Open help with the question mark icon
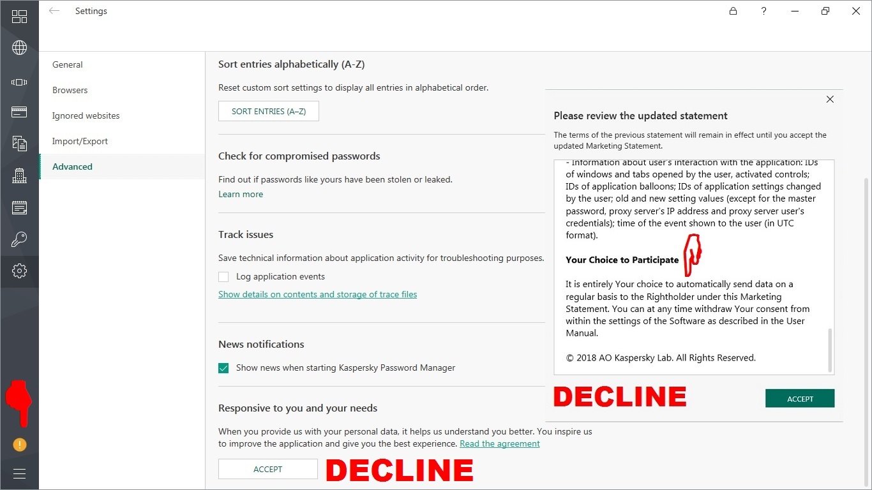Screen dimensions: 872x490 pyautogui.click(x=763, y=11)
